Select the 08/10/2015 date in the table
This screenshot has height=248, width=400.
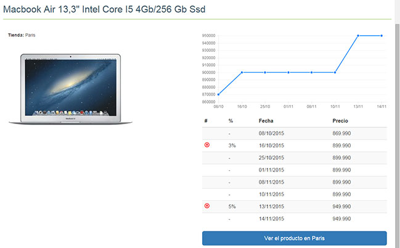click(x=272, y=133)
